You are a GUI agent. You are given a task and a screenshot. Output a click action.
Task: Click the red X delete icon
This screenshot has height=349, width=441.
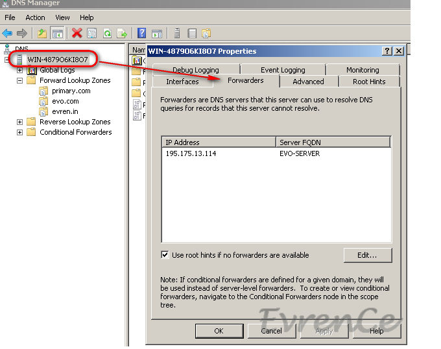pyautogui.click(x=77, y=33)
